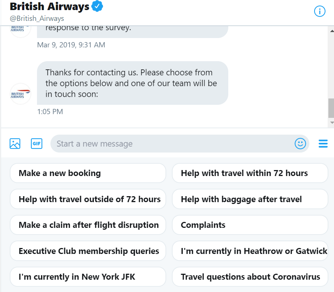Click the conversation scrollbar thumb

click(331, 108)
